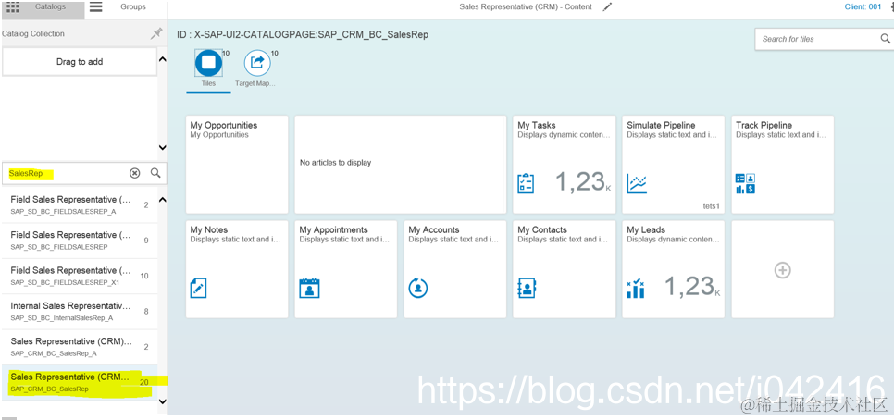Click the Drag to add area
The image size is (894, 420).
(80, 62)
